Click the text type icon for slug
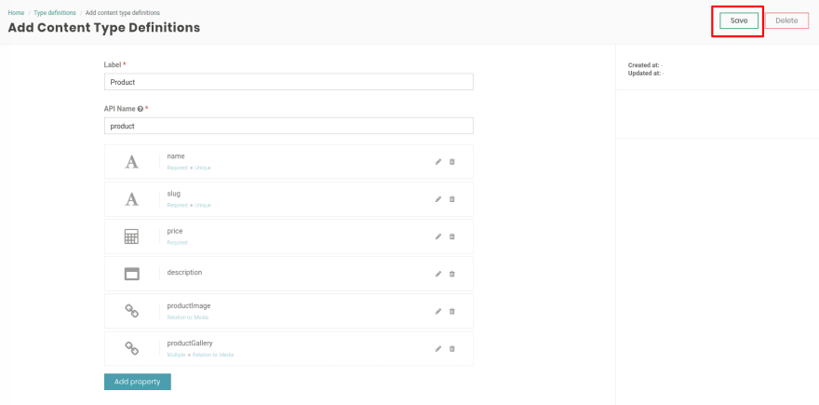This screenshot has height=405, width=819. 131,199
